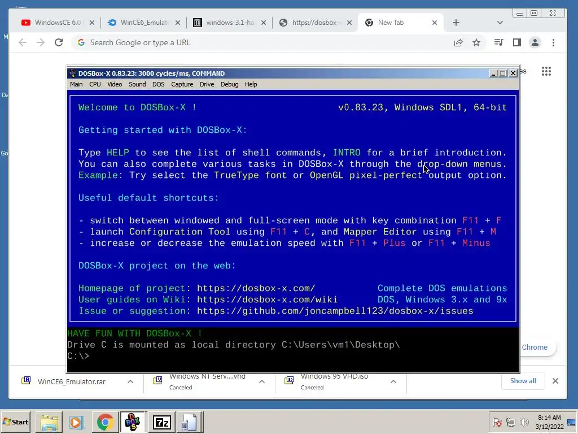The height and width of the screenshot is (434, 578).
Task: Close the https://dosbox tab
Action: (349, 23)
